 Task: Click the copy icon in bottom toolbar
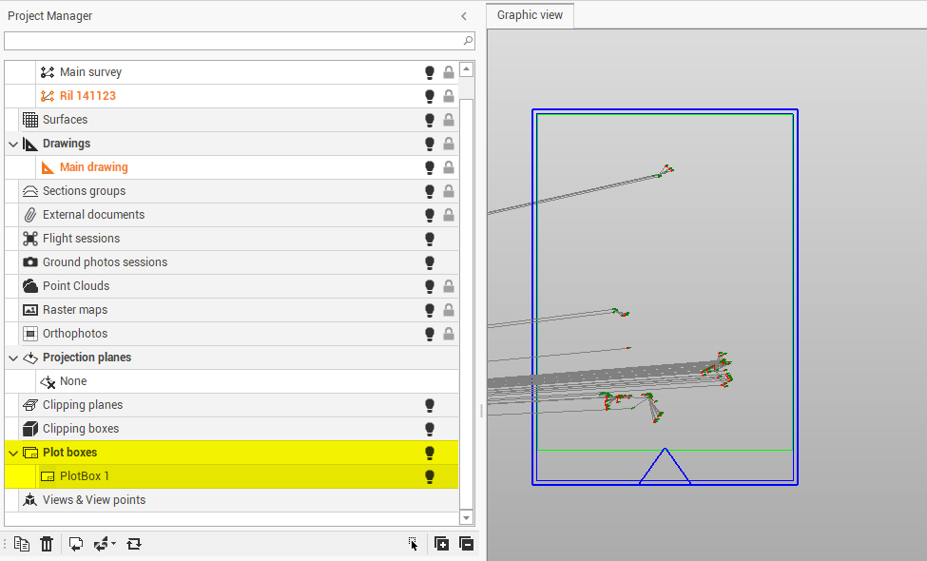click(22, 544)
